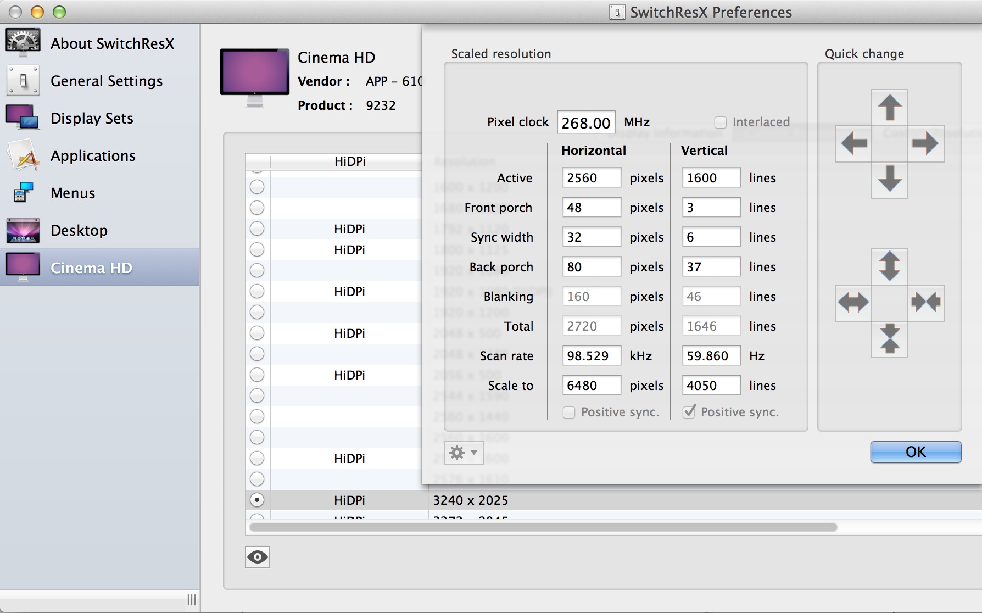Select radio button left of the 1800 HiDPi row
The width and height of the screenshot is (982, 613).
256,249
